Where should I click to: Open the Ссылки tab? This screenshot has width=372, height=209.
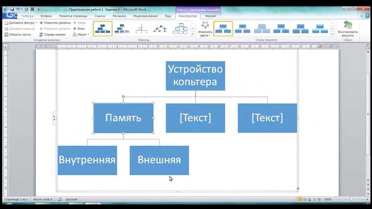click(100, 16)
